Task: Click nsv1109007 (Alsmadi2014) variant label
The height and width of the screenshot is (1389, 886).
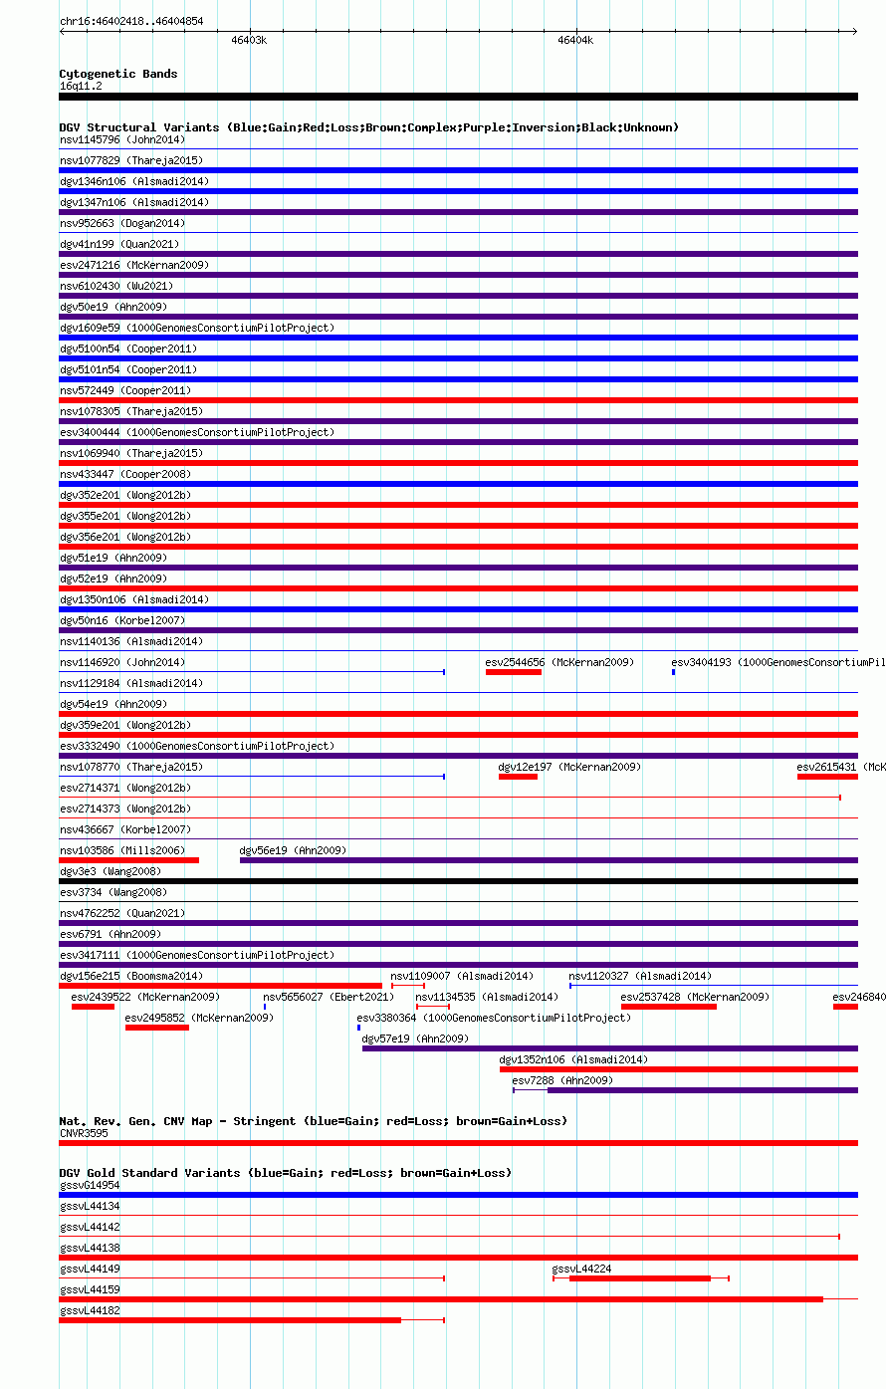Action: click(462, 976)
